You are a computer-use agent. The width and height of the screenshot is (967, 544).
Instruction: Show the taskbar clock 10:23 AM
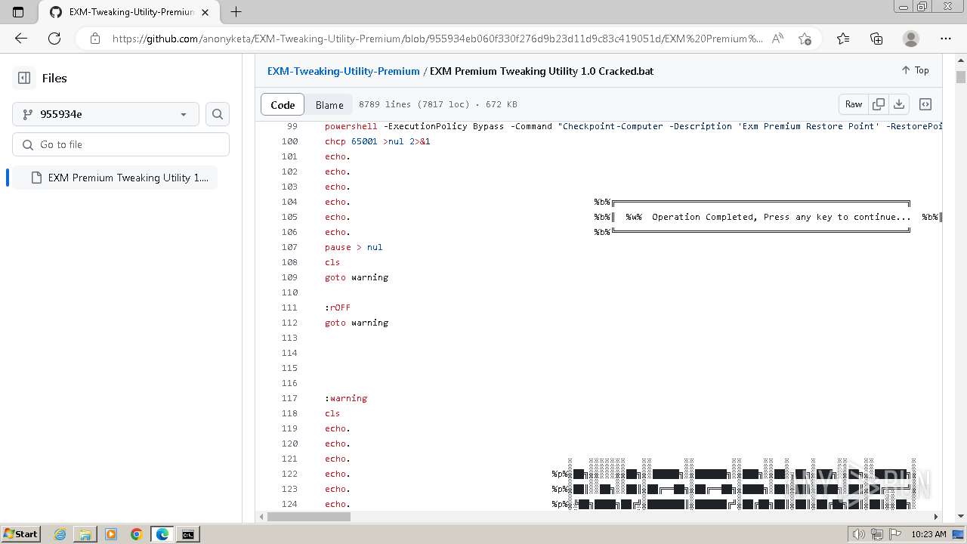pos(928,534)
